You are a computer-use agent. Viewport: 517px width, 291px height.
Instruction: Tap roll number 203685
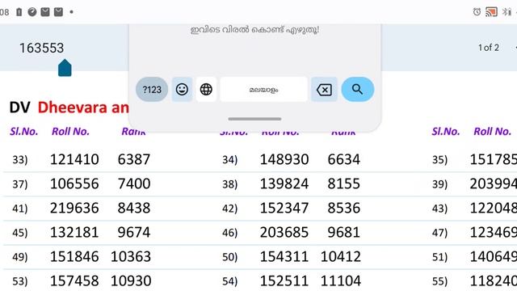point(284,232)
